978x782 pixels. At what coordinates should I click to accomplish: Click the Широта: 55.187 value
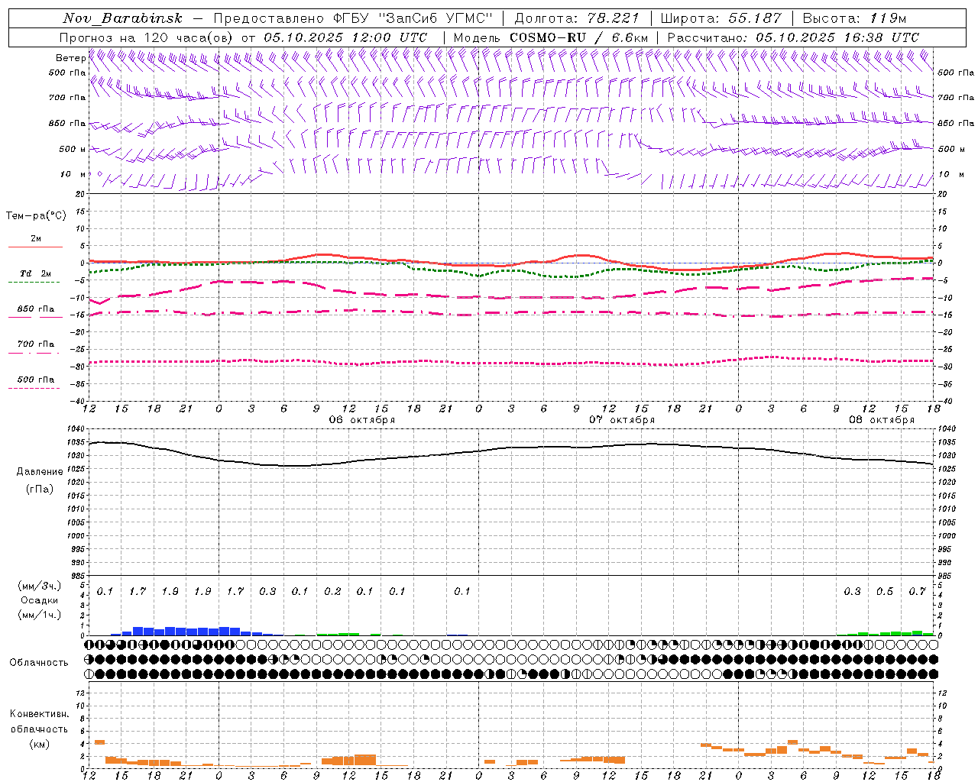(x=721, y=18)
